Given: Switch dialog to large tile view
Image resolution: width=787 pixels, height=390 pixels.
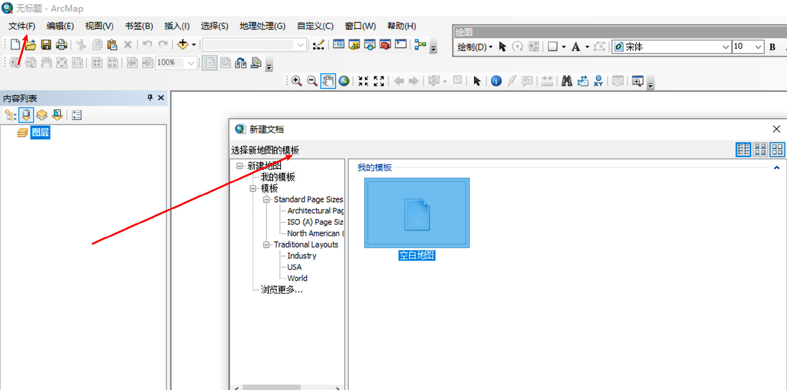Looking at the screenshot, I should (x=777, y=149).
